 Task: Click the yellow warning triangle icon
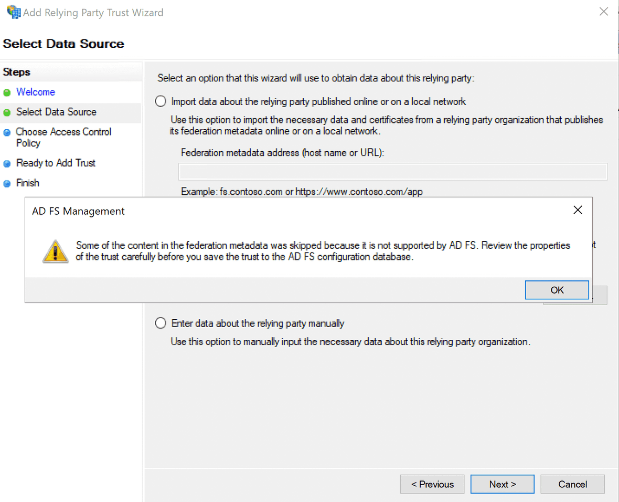coord(55,252)
